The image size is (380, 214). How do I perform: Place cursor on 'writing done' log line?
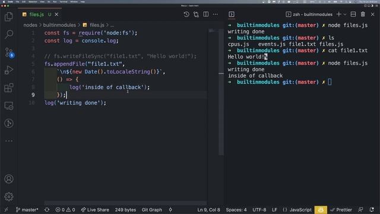tap(75, 103)
